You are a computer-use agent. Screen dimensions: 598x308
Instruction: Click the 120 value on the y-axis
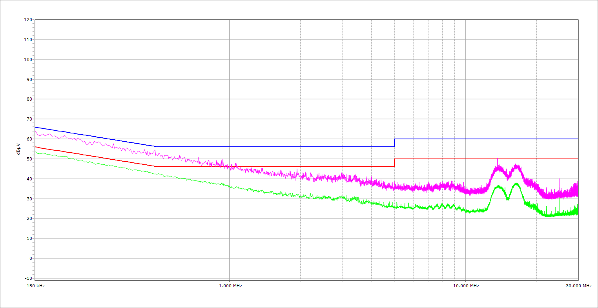tap(28, 20)
